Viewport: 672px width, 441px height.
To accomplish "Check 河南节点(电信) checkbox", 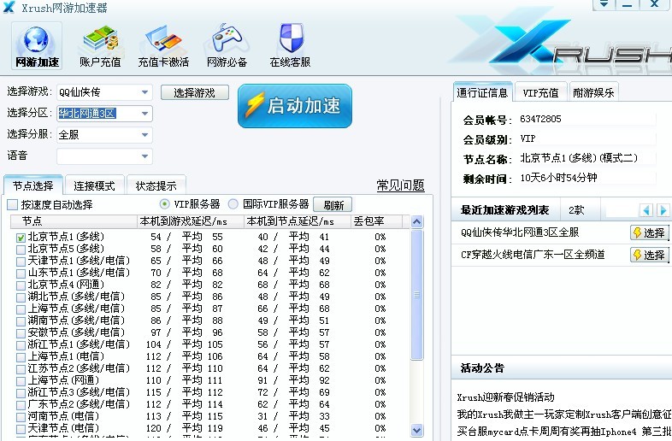I will (21, 416).
